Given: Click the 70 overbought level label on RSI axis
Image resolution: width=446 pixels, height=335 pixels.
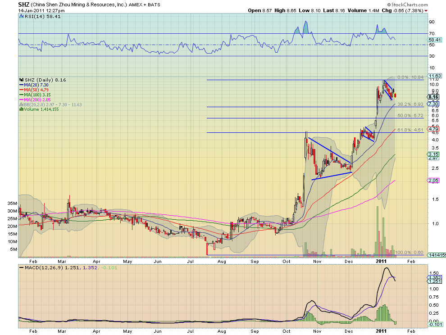Looking at the screenshot, I should (x=432, y=34).
